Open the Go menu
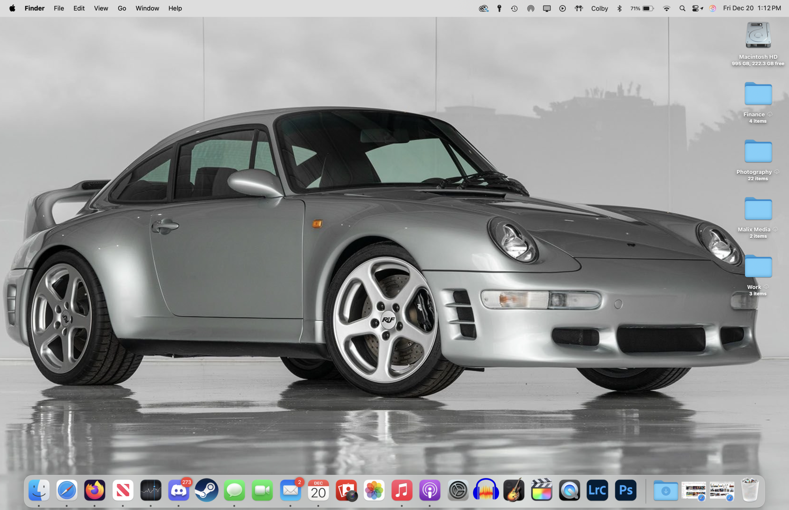Screen dimensions: 789x510 (x=122, y=8)
